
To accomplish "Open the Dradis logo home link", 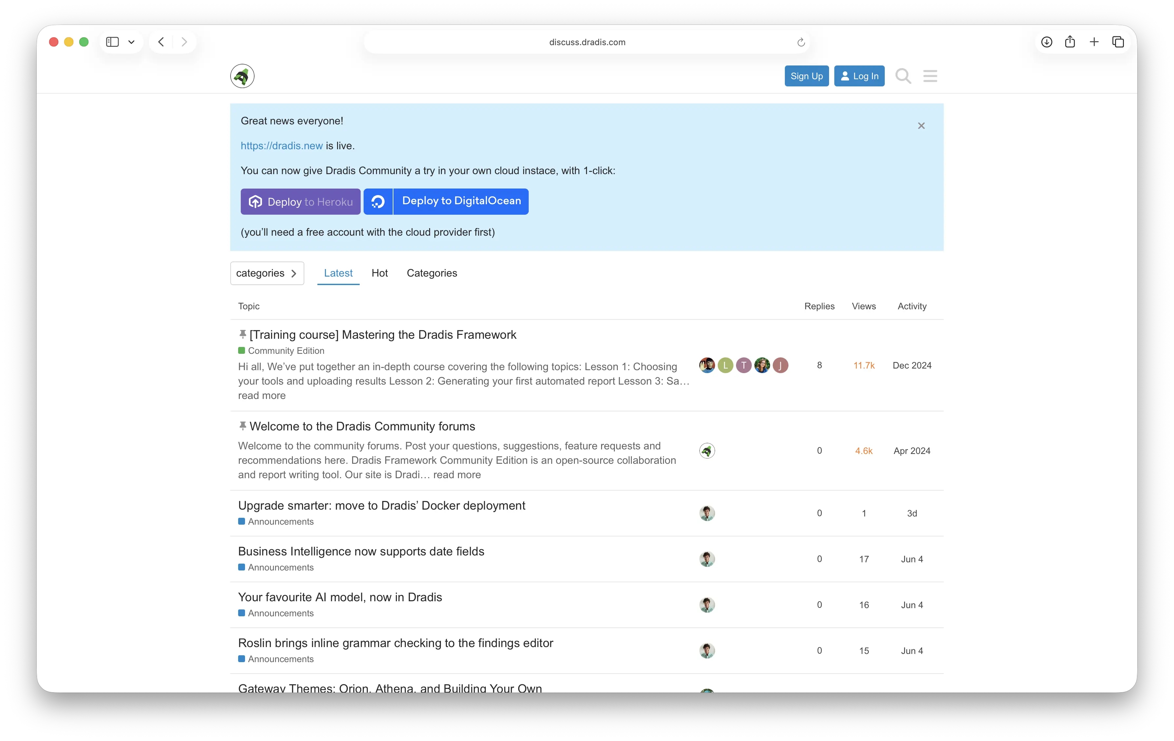I will [x=242, y=76].
